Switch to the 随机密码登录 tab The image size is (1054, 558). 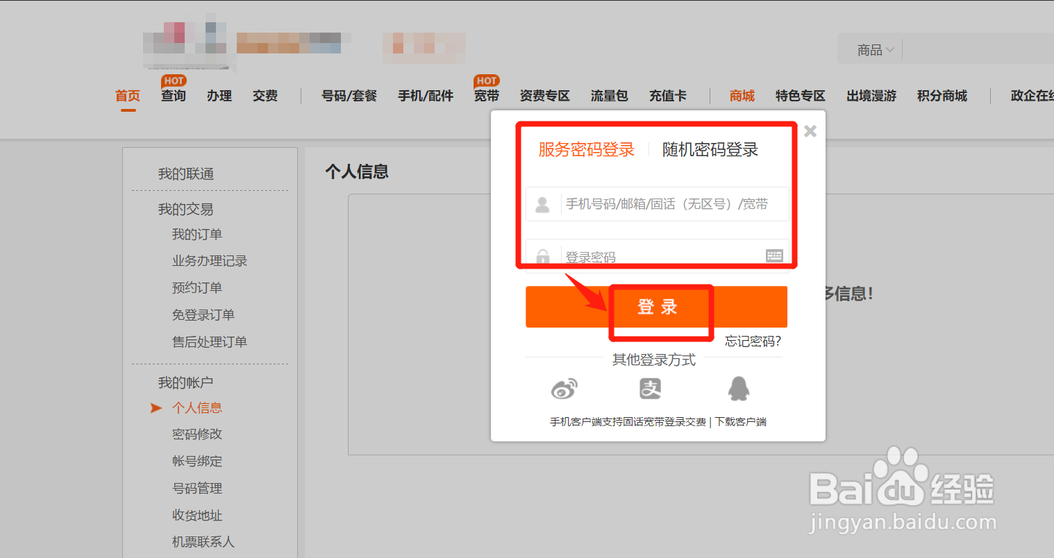710,150
